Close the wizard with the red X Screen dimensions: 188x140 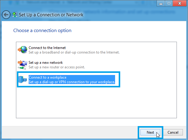pyautogui.click(x=180, y=3)
